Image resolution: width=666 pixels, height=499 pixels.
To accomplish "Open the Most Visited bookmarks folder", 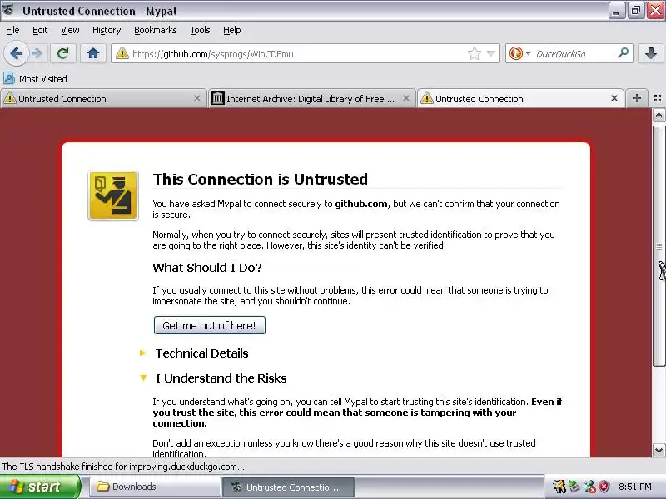I will 35,78.
